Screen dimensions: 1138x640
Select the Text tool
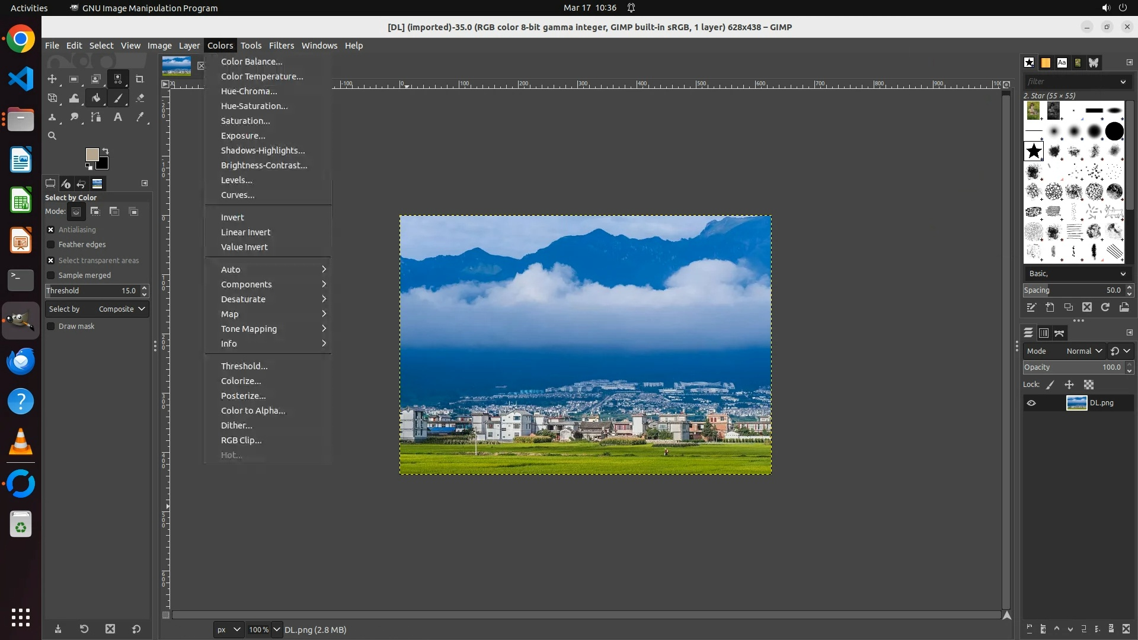pyautogui.click(x=118, y=117)
